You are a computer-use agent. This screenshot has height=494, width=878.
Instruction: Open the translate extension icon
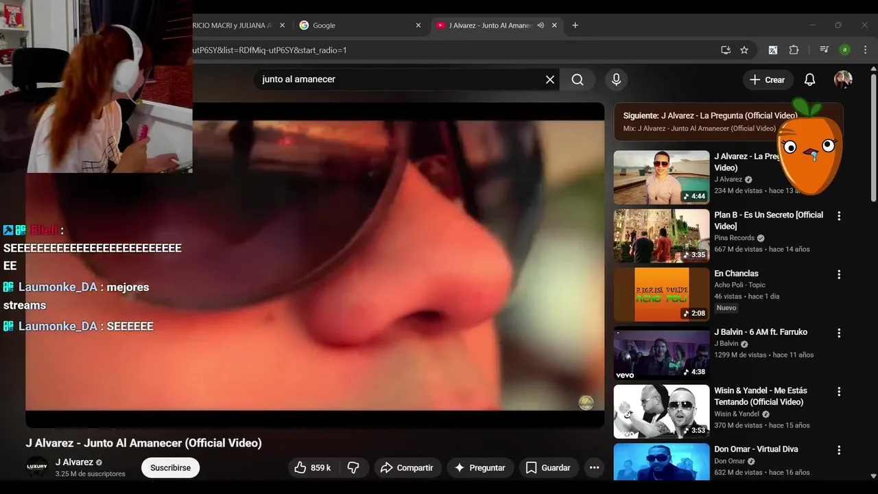[x=773, y=50]
